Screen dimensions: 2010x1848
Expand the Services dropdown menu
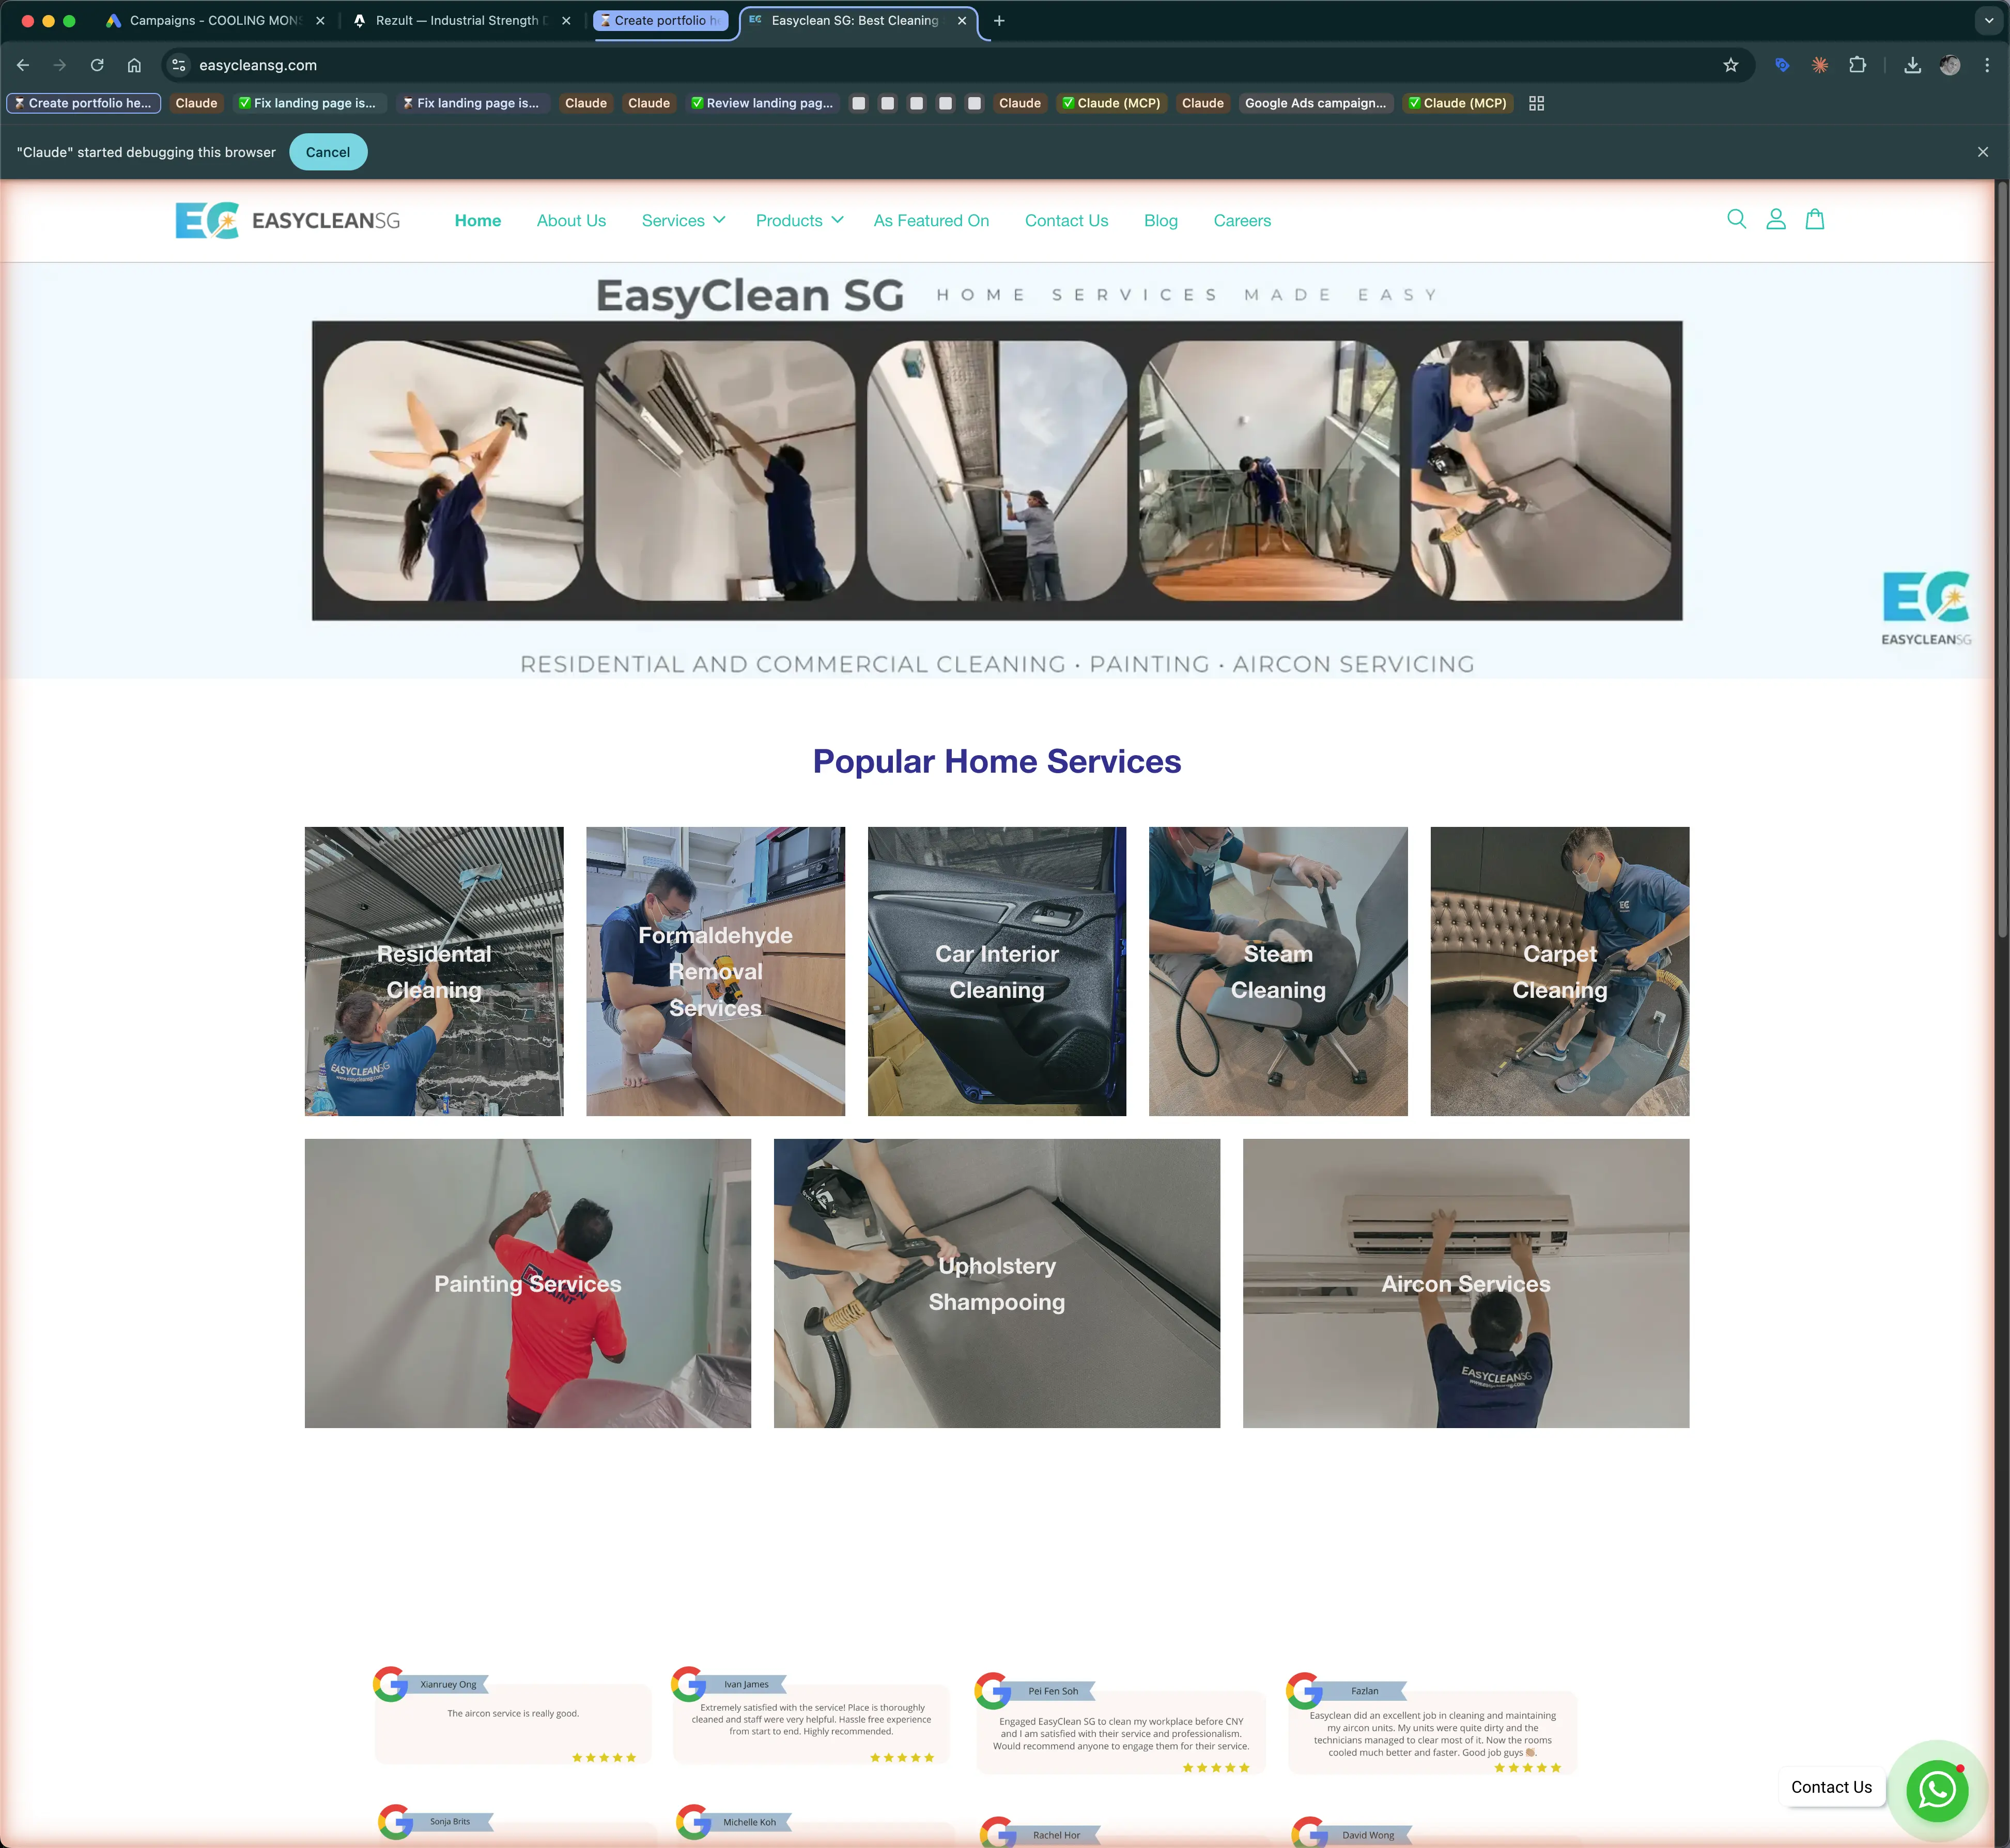pos(683,220)
